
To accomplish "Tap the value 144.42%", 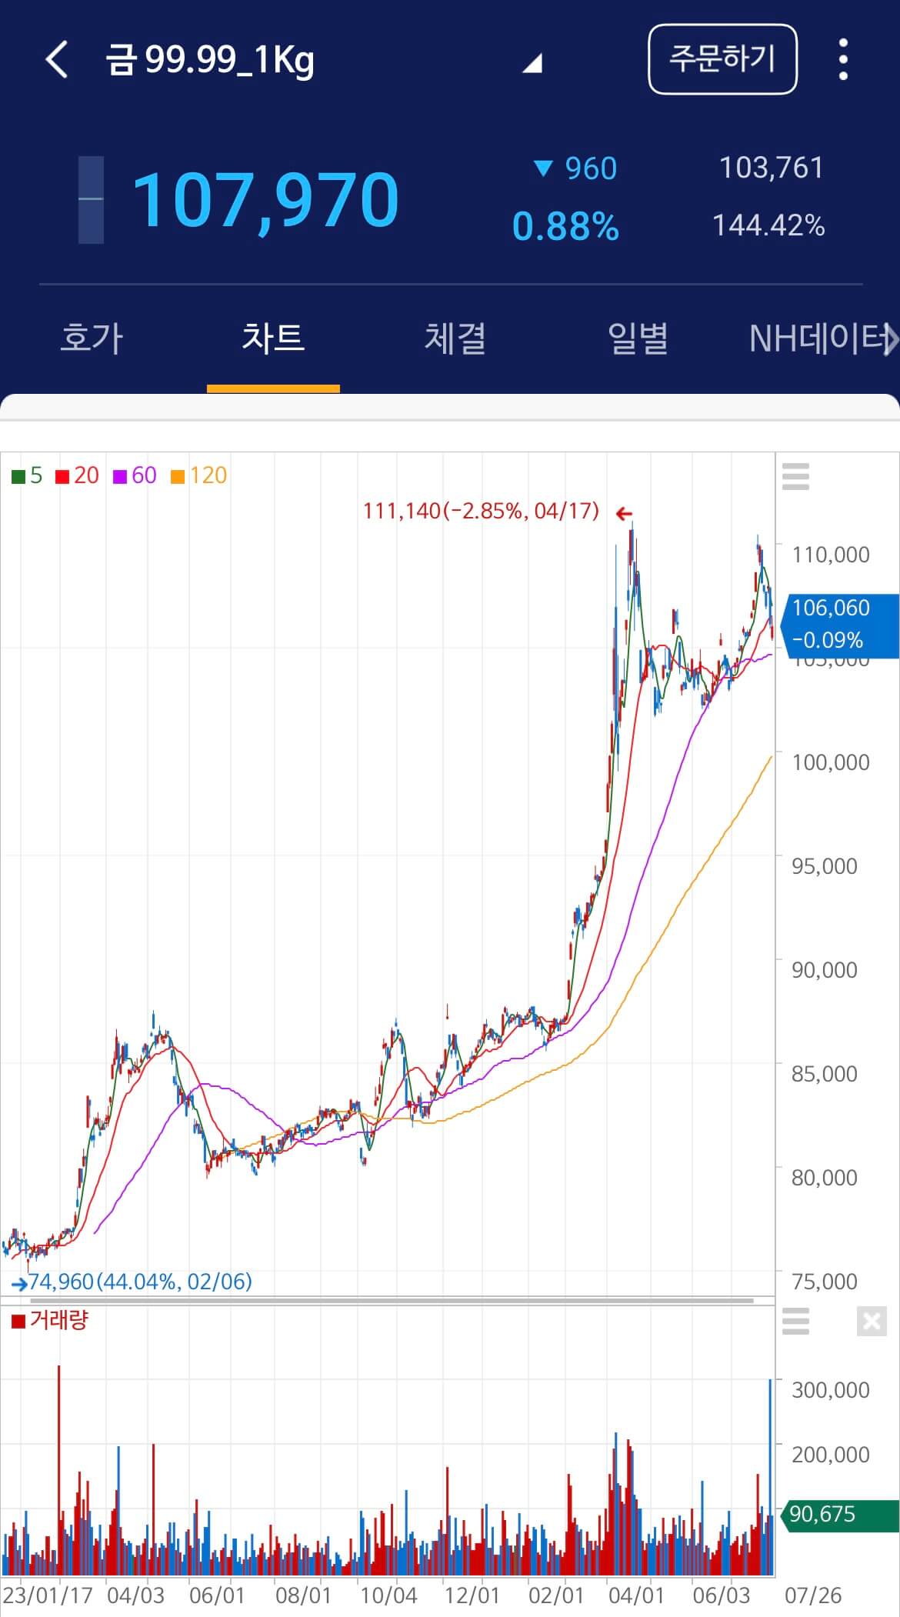I will tap(768, 225).
